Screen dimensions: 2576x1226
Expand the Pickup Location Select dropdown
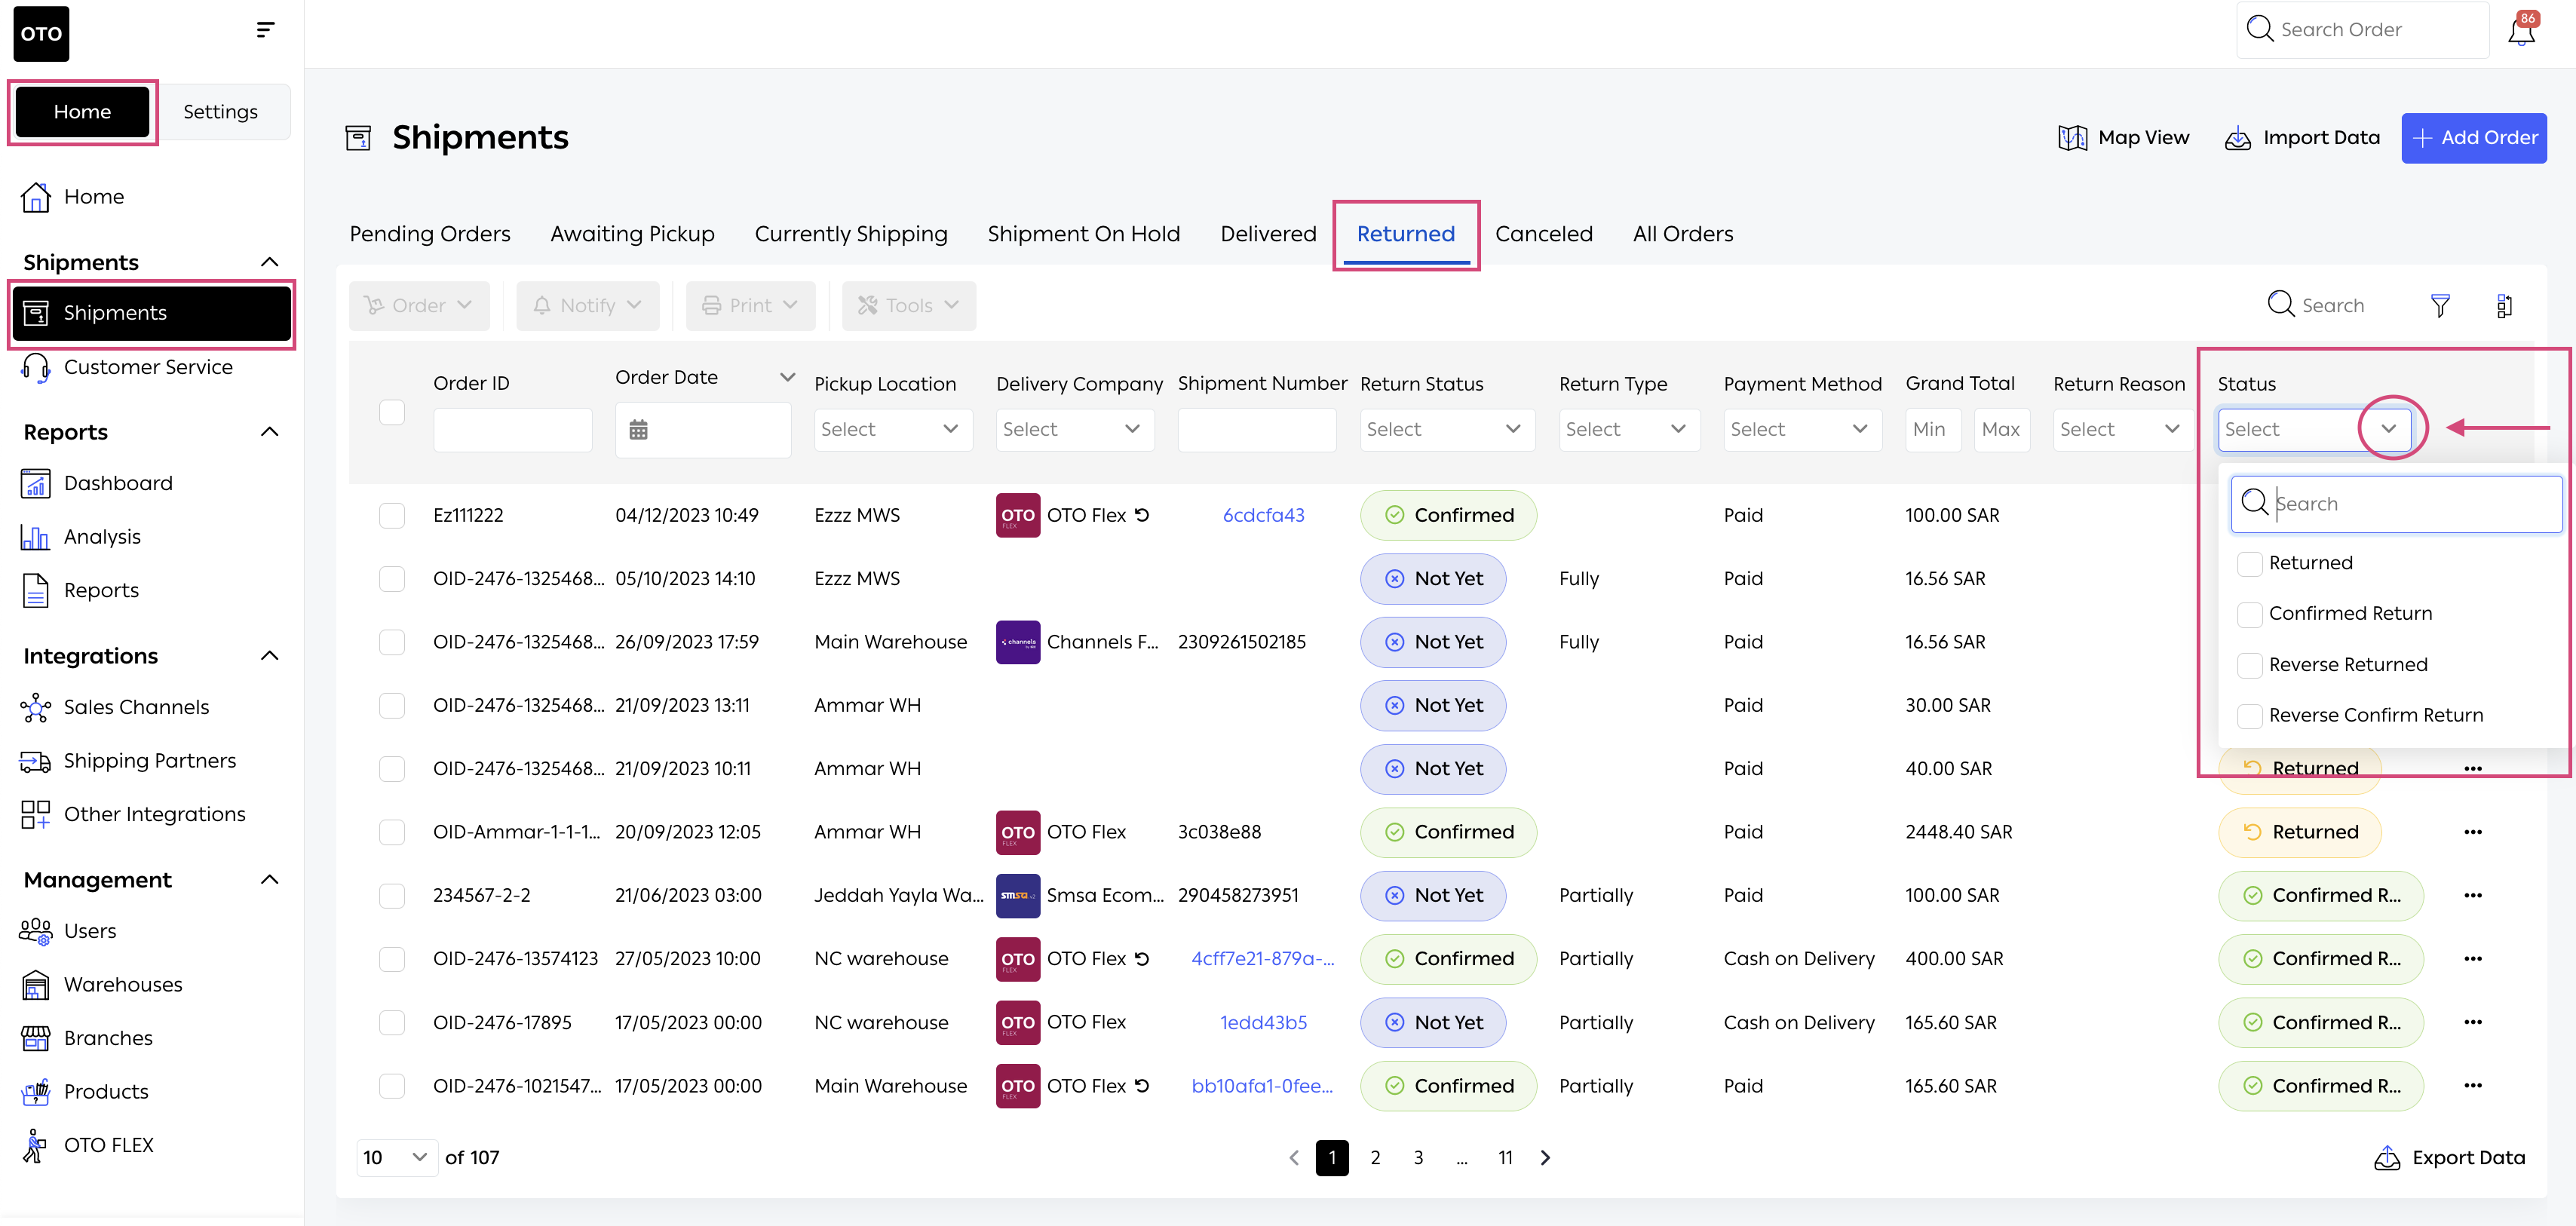click(x=891, y=430)
